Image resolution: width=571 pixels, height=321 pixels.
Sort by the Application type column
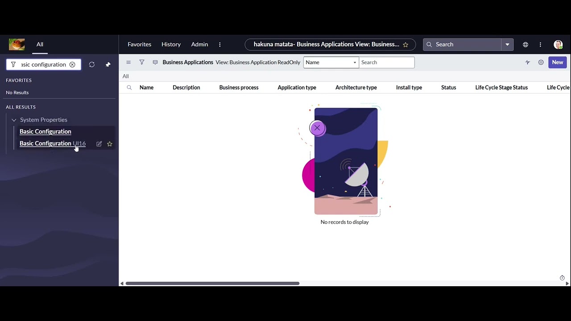[x=297, y=87]
